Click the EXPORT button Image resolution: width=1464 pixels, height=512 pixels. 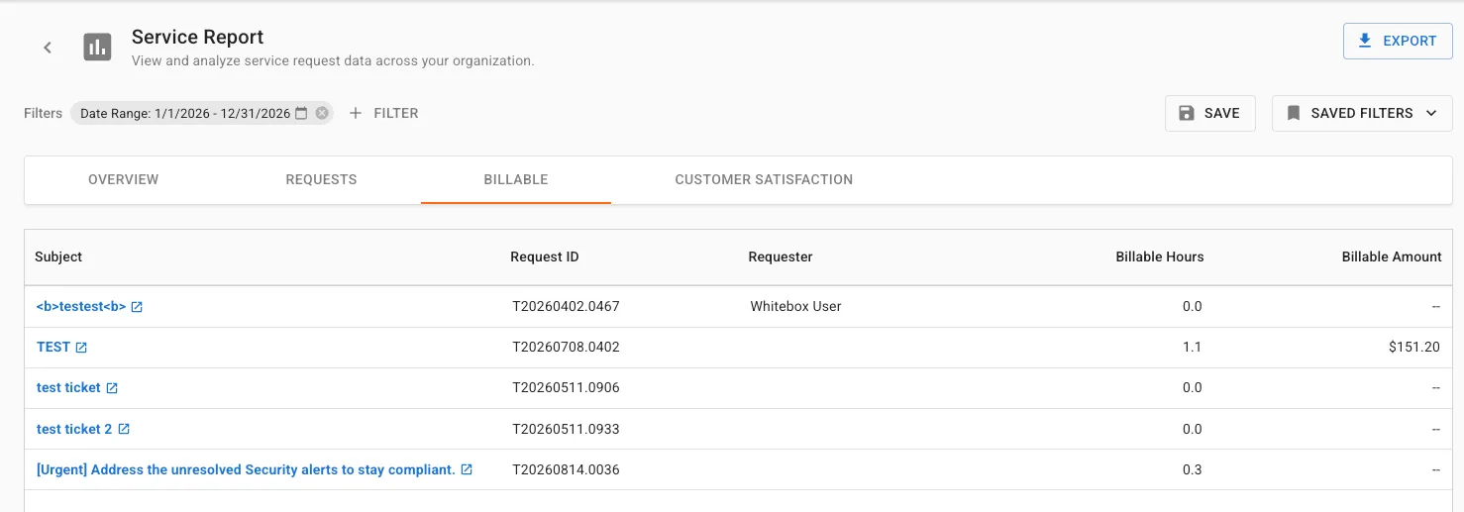click(x=1398, y=41)
